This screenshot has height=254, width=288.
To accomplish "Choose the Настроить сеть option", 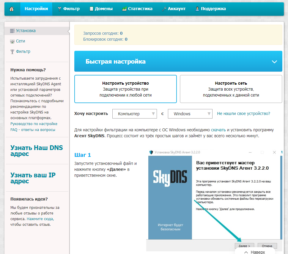I will [231, 89].
